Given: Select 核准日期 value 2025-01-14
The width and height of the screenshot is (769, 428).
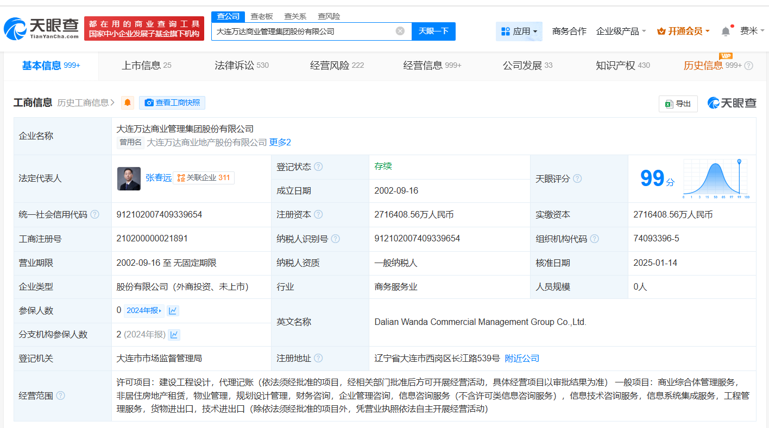Looking at the screenshot, I should tap(655, 263).
